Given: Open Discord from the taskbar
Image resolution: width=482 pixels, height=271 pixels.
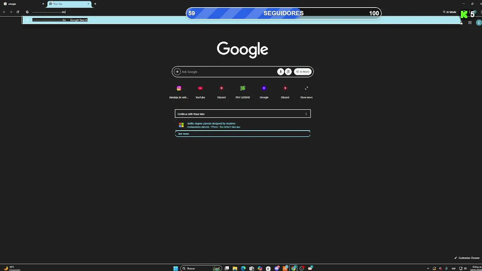Looking at the screenshot, I should tap(277, 268).
